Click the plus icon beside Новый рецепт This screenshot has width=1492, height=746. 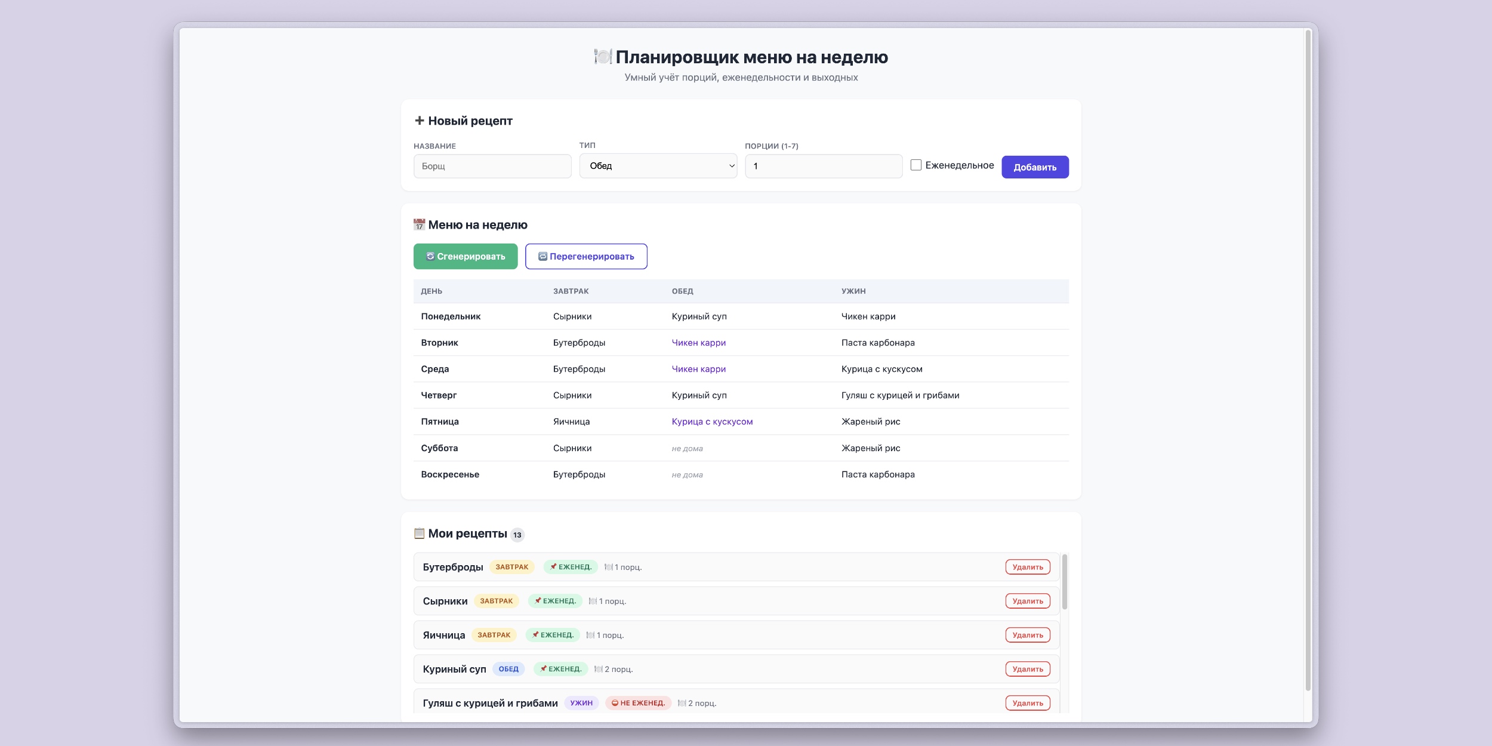point(420,121)
